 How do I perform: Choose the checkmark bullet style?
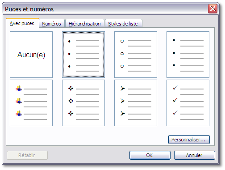tap(188, 103)
